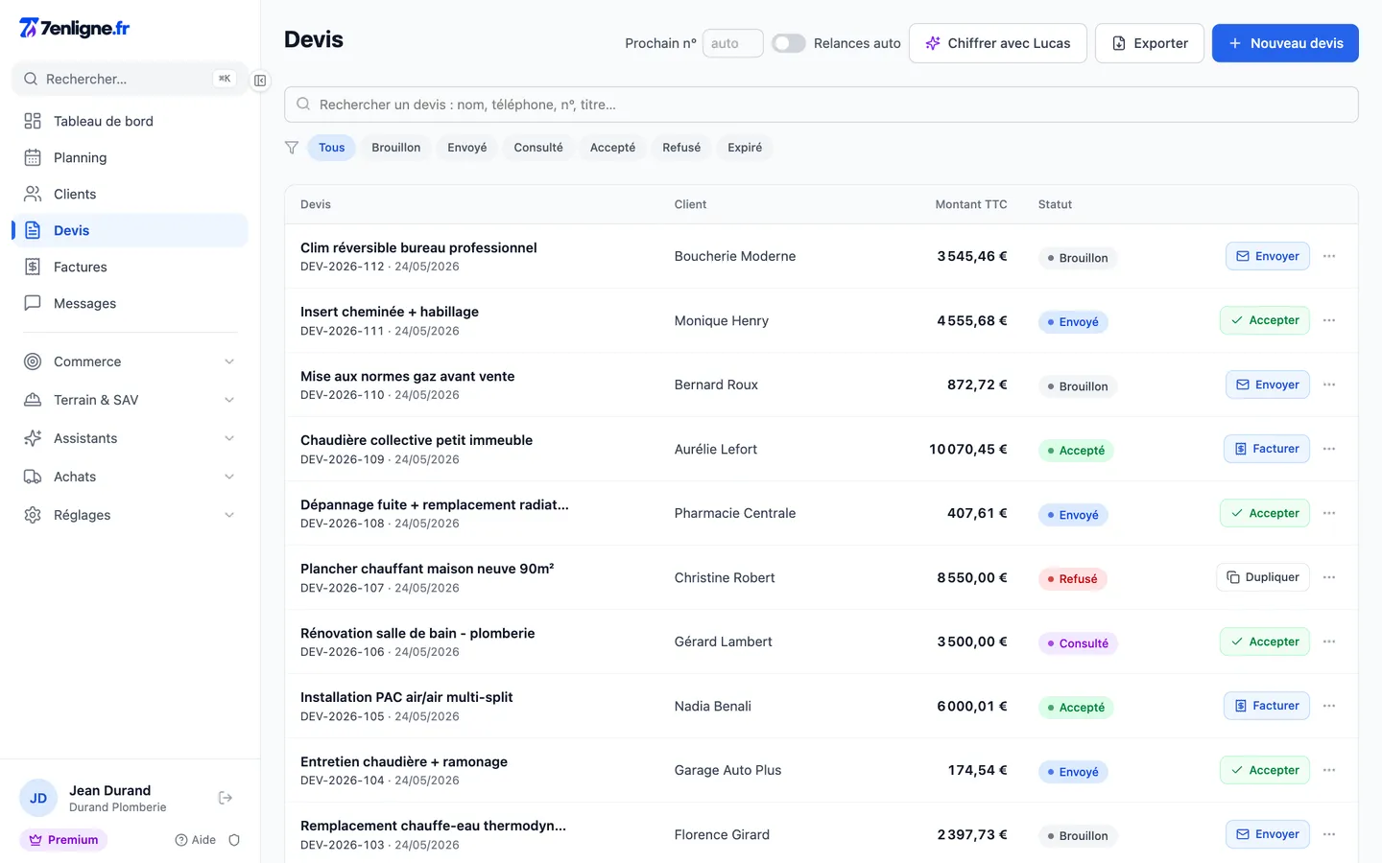Viewport: 1382px width, 863px height.
Task: Send the Mise aux normes gaz quote
Action: [1268, 385]
